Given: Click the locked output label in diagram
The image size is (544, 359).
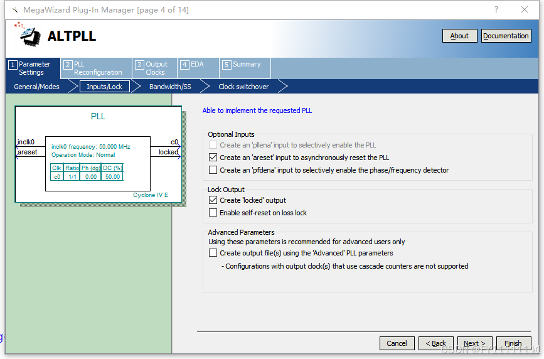Looking at the screenshot, I should point(168,152).
